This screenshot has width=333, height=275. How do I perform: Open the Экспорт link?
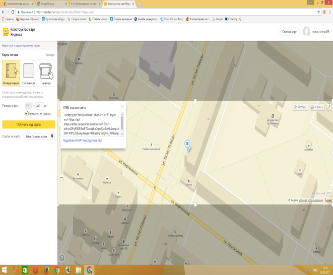point(50,55)
